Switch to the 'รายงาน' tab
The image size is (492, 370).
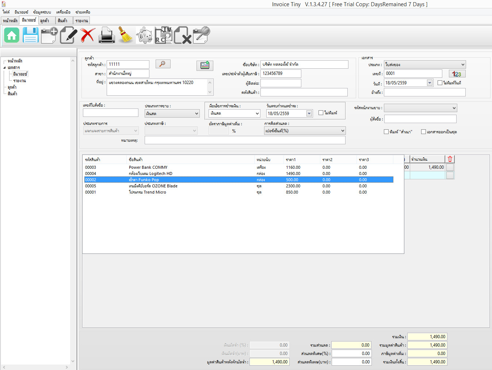click(81, 21)
